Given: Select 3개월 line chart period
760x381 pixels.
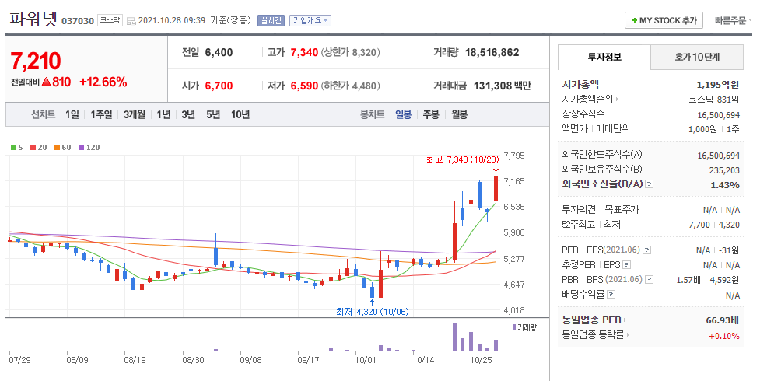Looking at the screenshot, I should click(135, 114).
